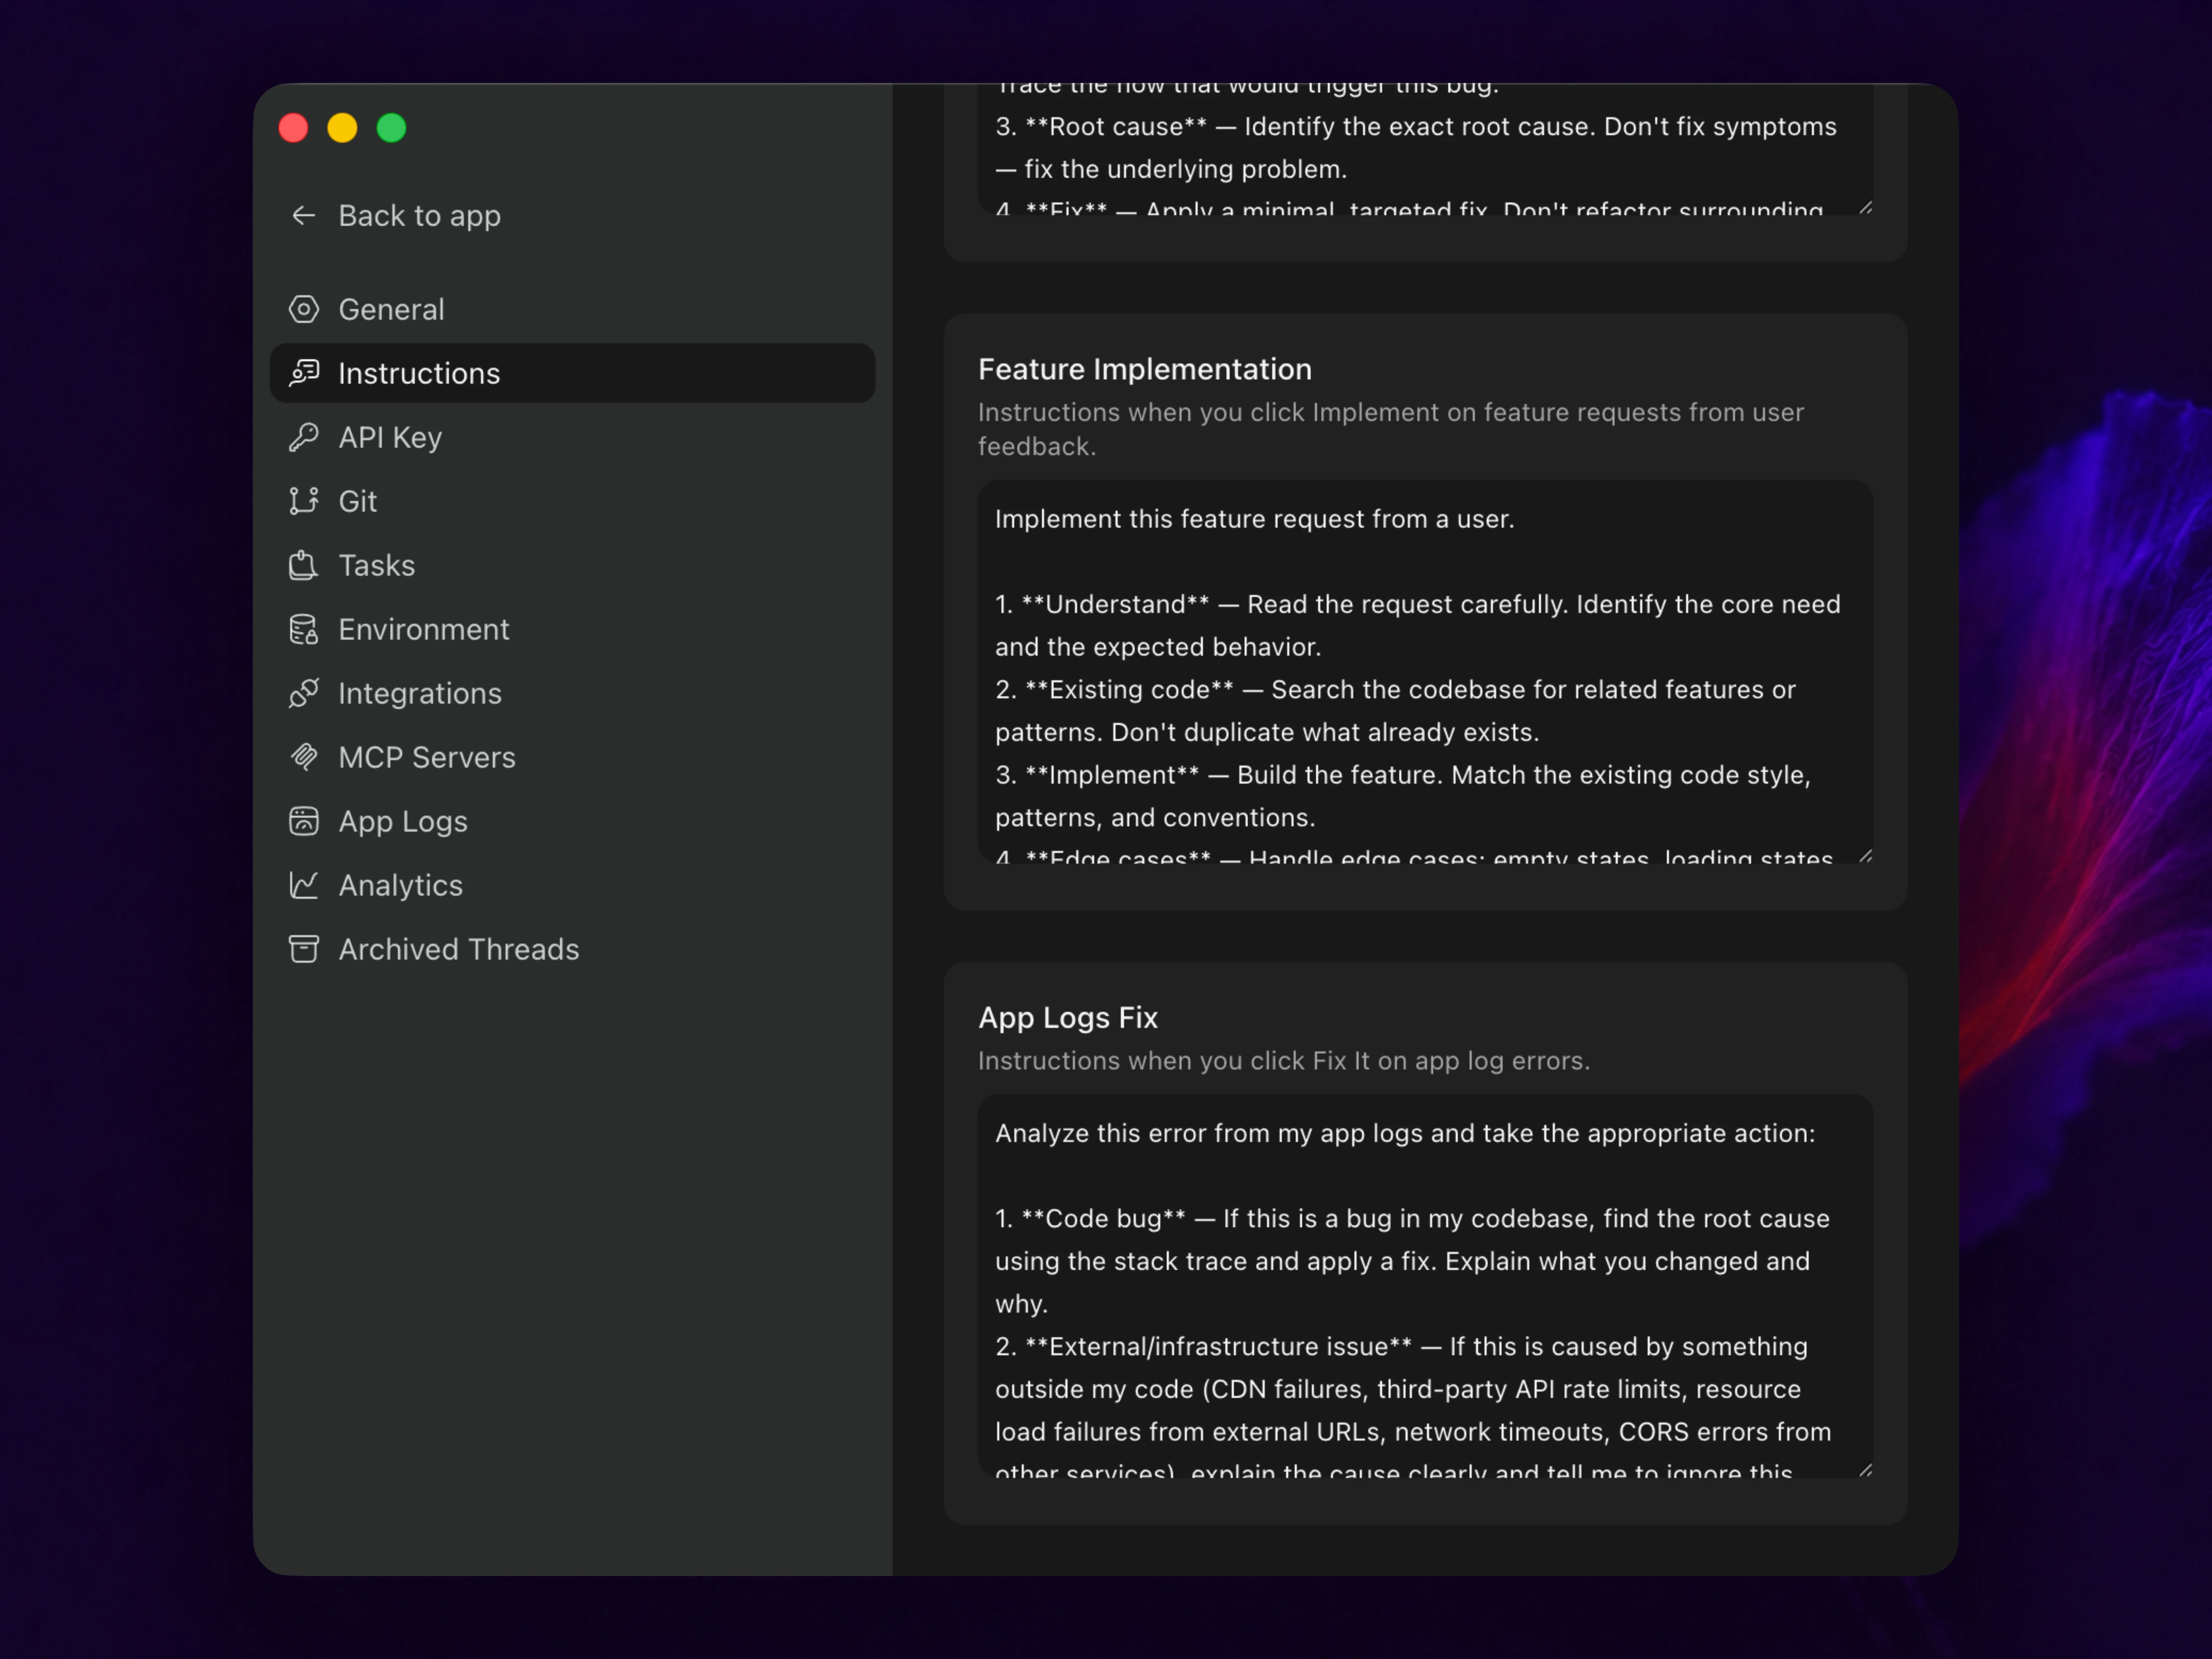Open App Logs settings

point(572,821)
